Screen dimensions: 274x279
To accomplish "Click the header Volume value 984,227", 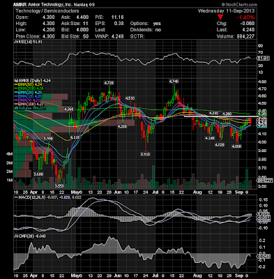I will point(245,36).
